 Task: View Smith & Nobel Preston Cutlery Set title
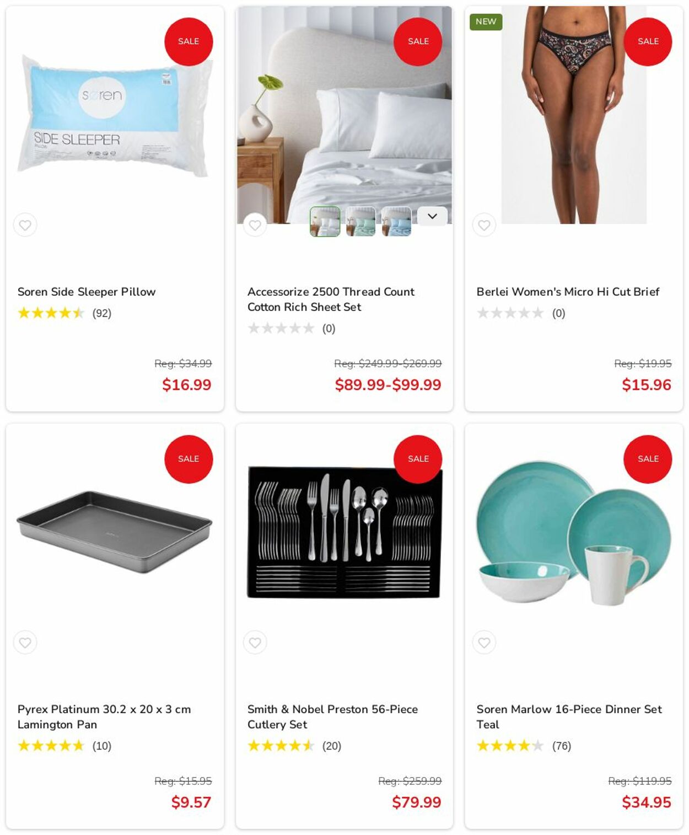(332, 717)
